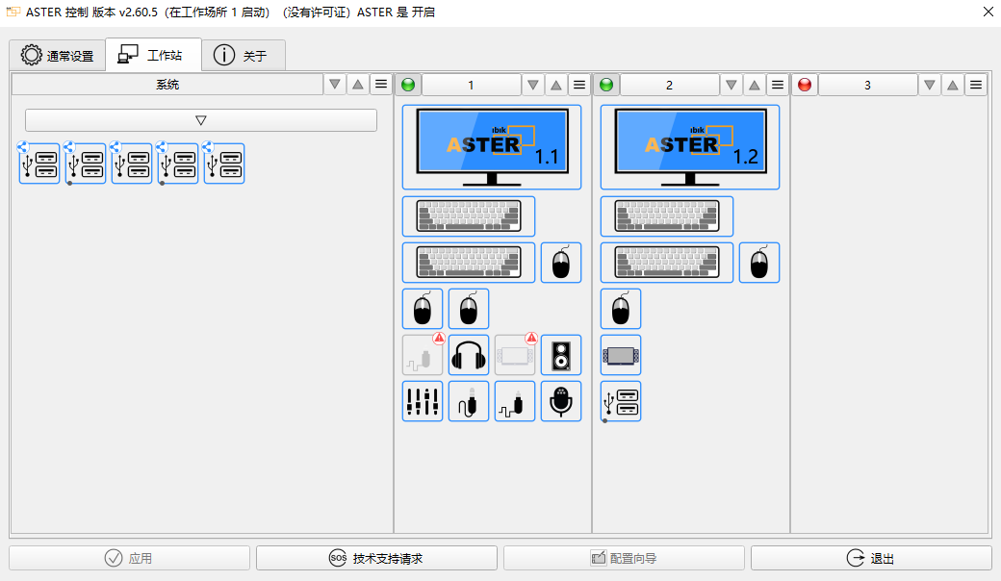
Task: Click the ASTER 1.1 monitor thumbnail
Action: point(493,146)
